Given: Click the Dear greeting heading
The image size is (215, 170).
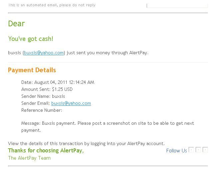Looking at the screenshot, I should point(16,24).
